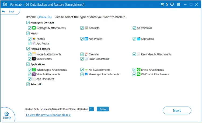Uncheck the App Photos checkbox
This screenshot has width=202, height=123.
(82, 39)
